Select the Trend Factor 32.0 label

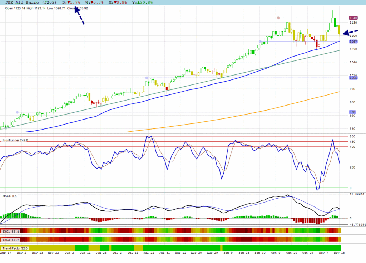(x=15, y=248)
